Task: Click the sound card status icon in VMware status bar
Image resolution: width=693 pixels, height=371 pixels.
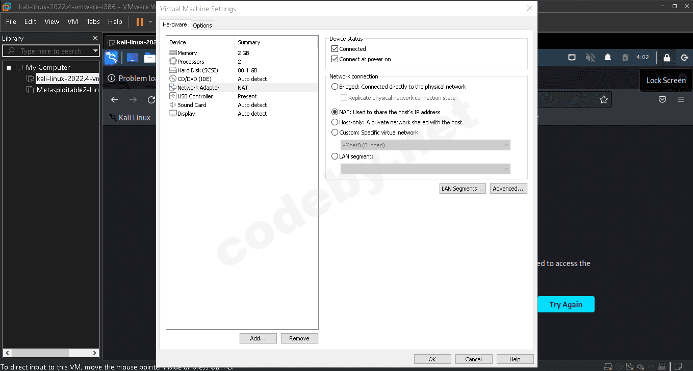Action: 641,366
